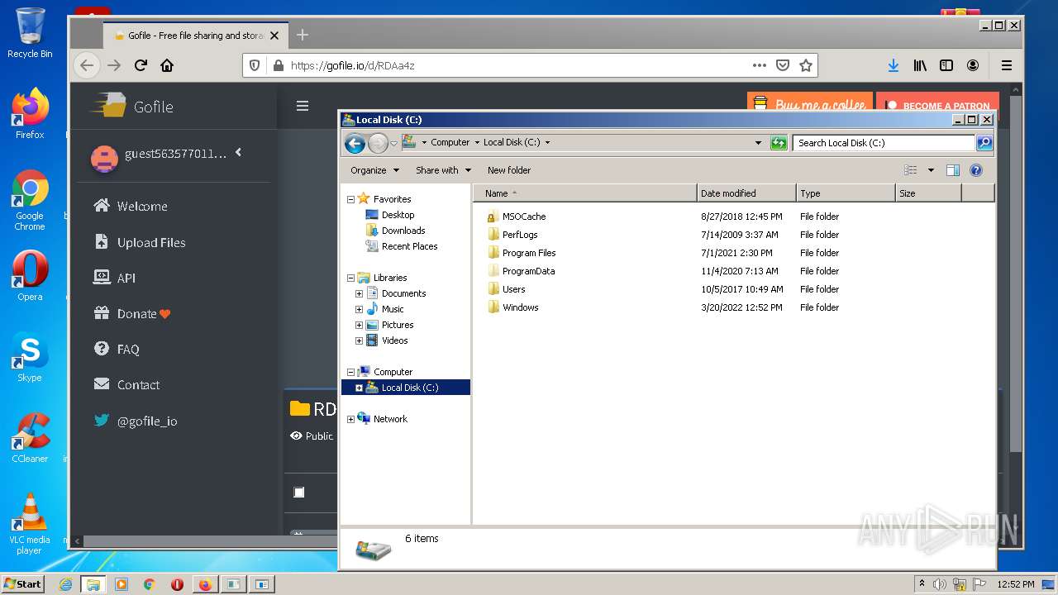Sort by the Date modified column header
This screenshot has height=595, width=1058.
[x=746, y=193]
